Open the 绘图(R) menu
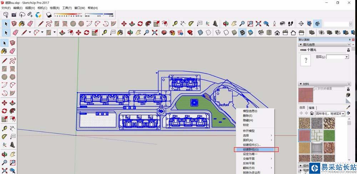This screenshot has width=357, height=174. tap(55, 8)
